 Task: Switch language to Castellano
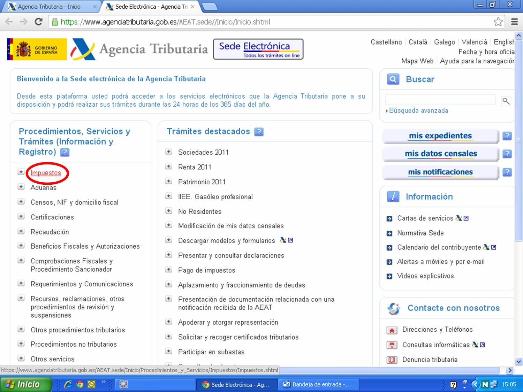point(386,42)
